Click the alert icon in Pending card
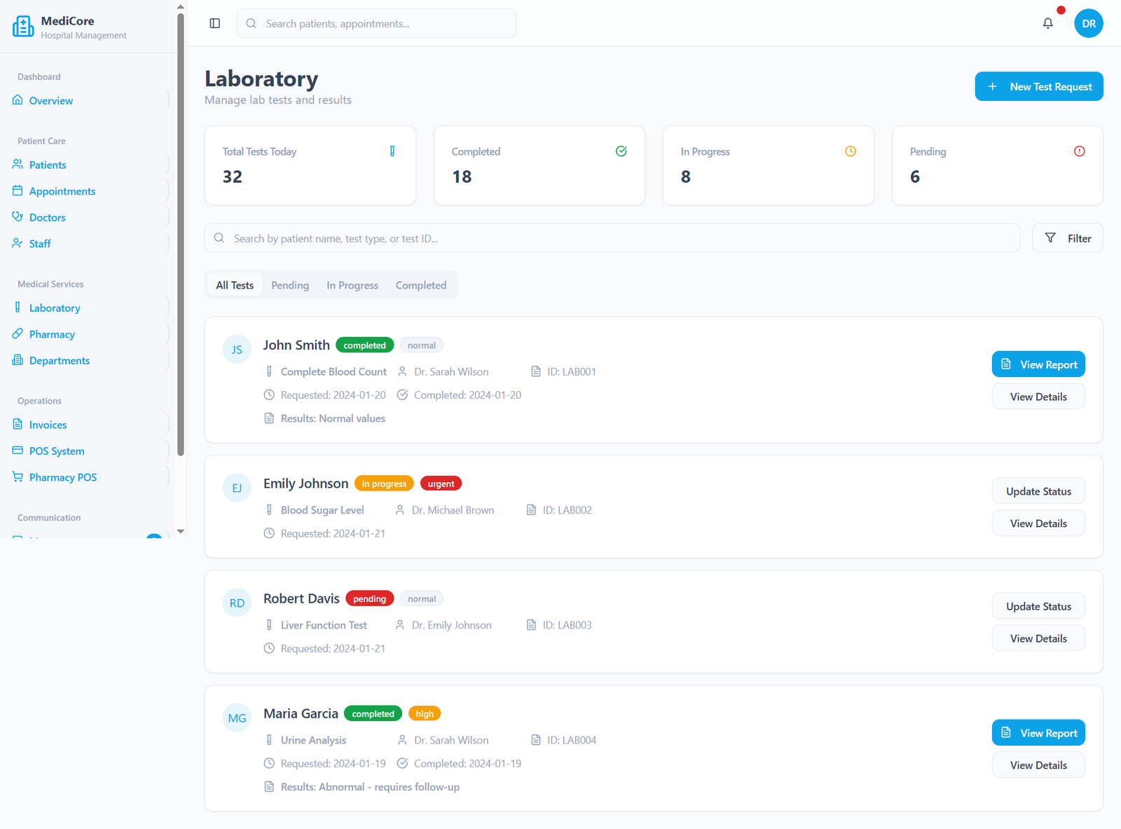The width and height of the screenshot is (1121, 829). click(x=1079, y=151)
